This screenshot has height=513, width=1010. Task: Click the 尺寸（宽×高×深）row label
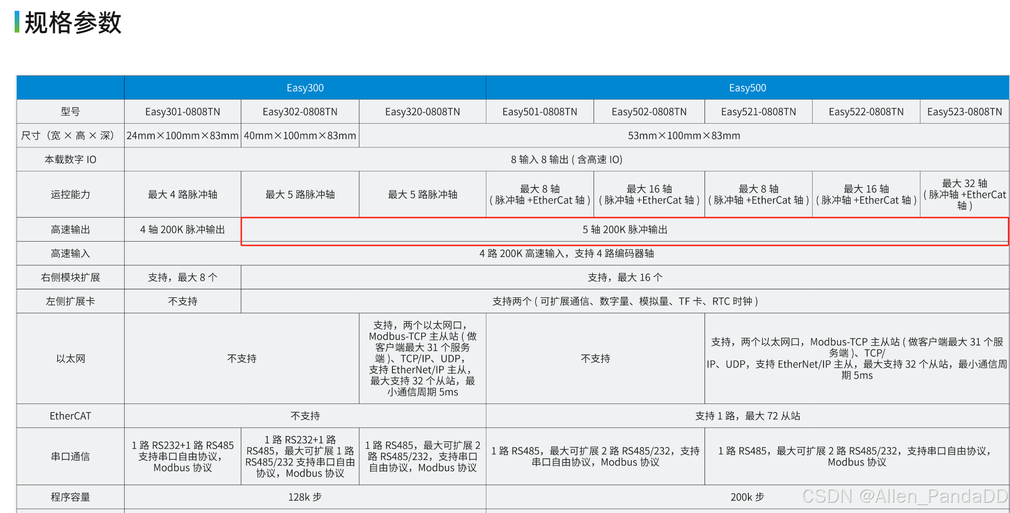pyautogui.click(x=70, y=136)
